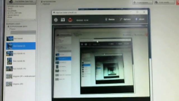Click the label text of the highlighted blue row

click(19, 46)
